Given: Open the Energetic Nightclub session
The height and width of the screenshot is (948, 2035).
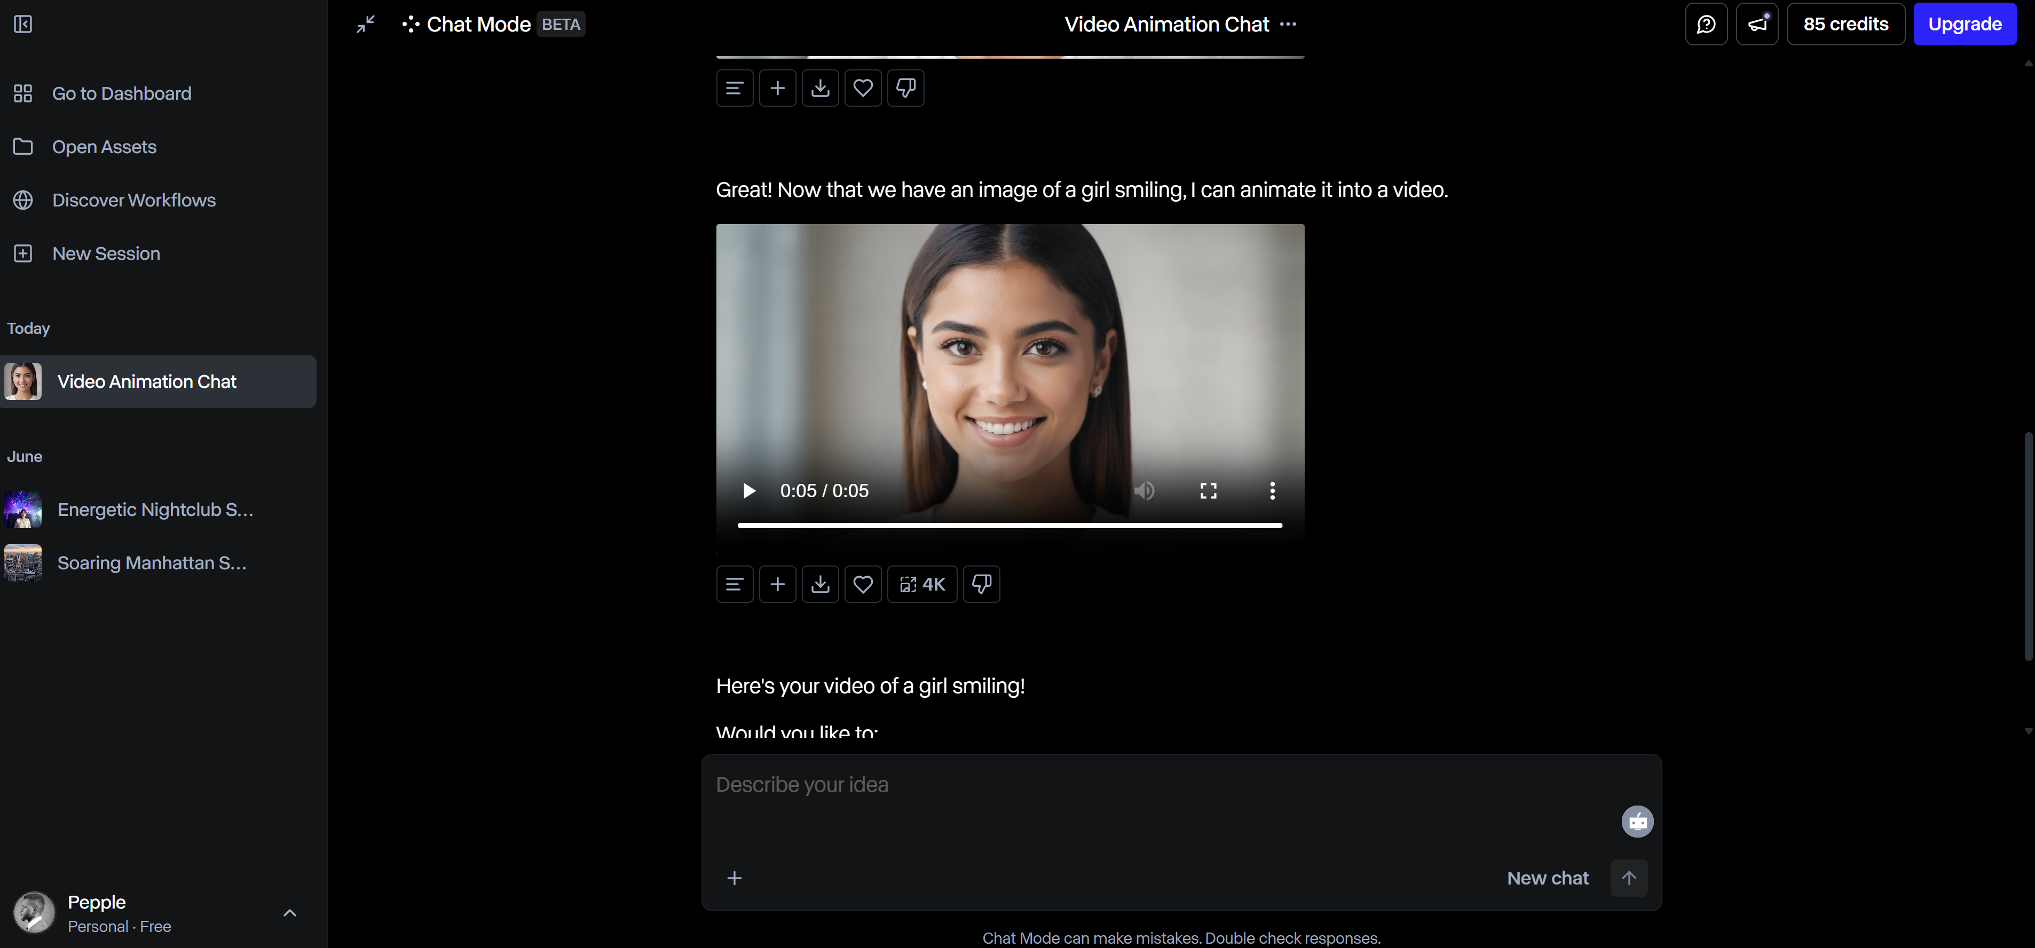Looking at the screenshot, I should coord(155,510).
